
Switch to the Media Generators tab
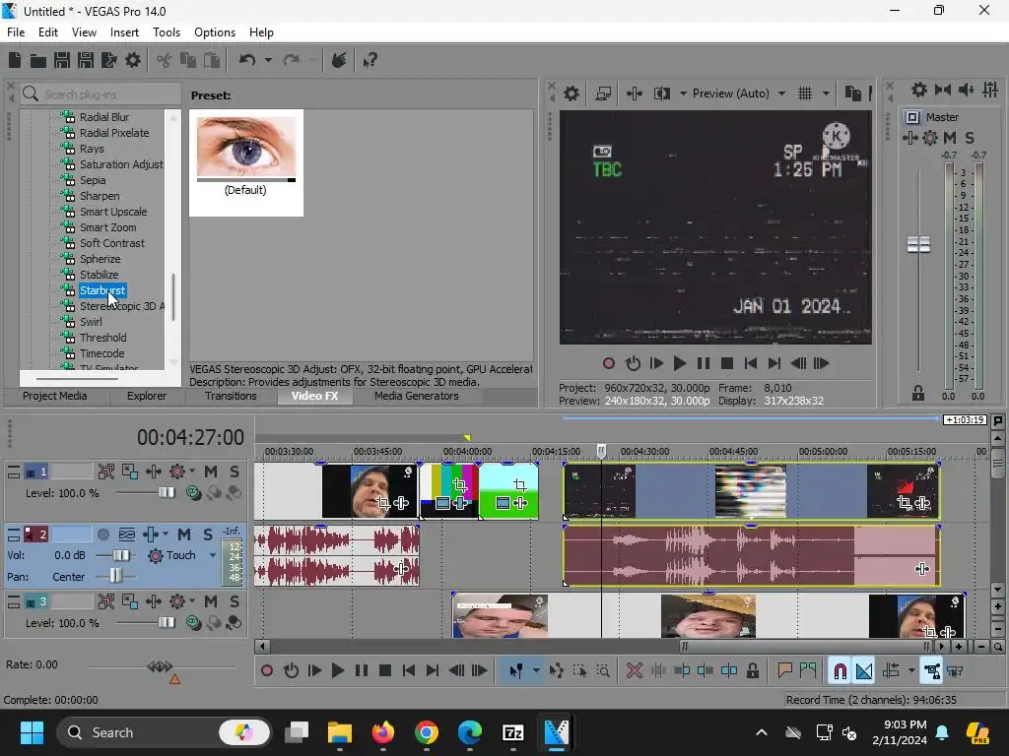(x=417, y=396)
